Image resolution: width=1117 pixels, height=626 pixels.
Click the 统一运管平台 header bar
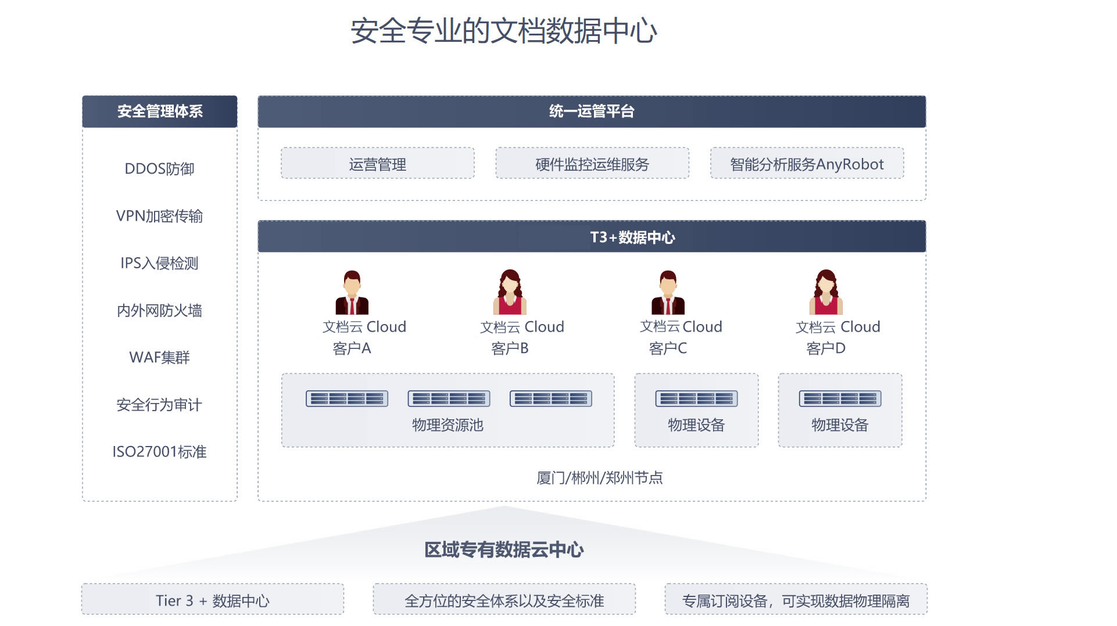tap(592, 111)
